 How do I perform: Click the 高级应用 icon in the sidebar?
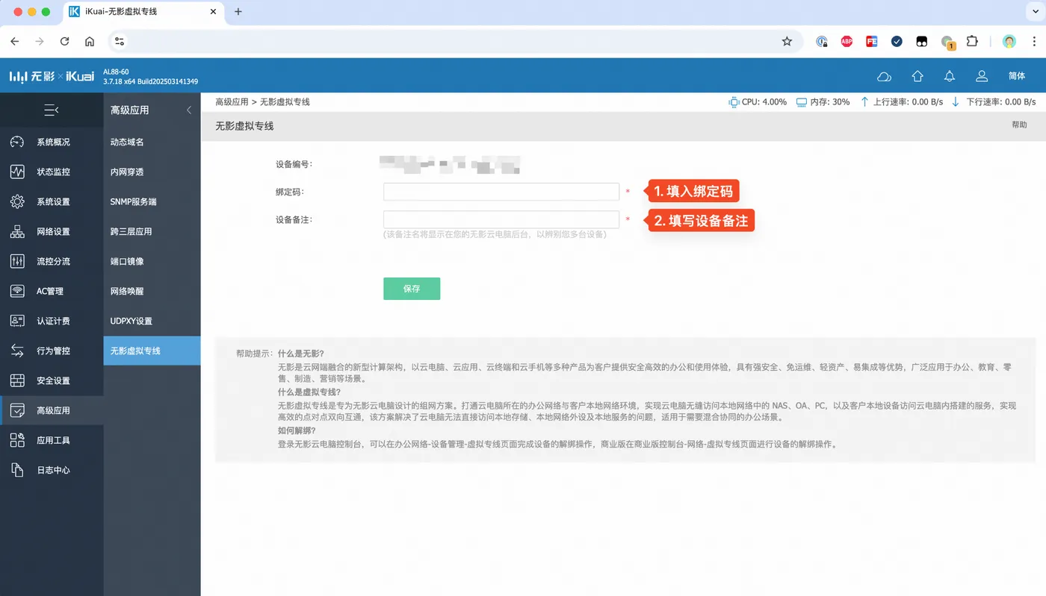(17, 410)
